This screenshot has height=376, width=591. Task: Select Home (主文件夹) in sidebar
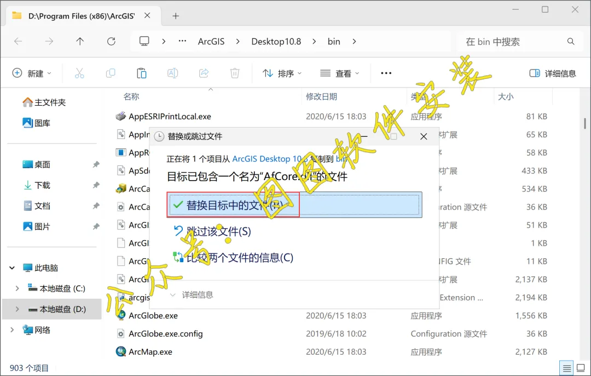[44, 102]
